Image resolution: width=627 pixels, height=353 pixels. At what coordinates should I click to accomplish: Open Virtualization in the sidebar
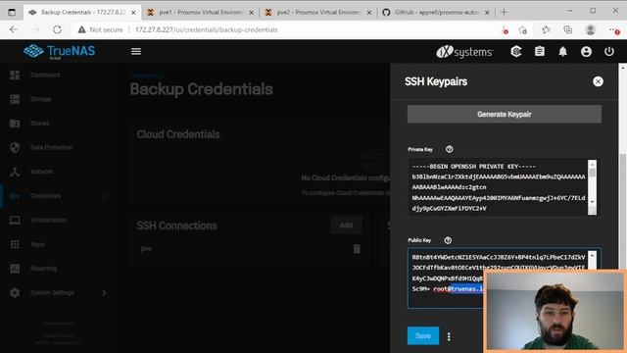coord(48,220)
